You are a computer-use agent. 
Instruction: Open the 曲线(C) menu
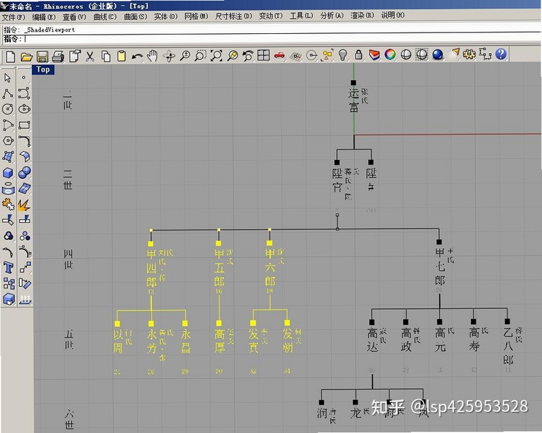click(105, 16)
